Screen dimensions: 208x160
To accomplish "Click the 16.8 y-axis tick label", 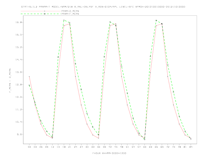I will pos(18,22).
